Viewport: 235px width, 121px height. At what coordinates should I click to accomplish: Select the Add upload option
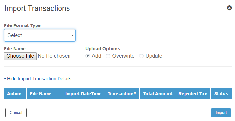tap(88, 56)
